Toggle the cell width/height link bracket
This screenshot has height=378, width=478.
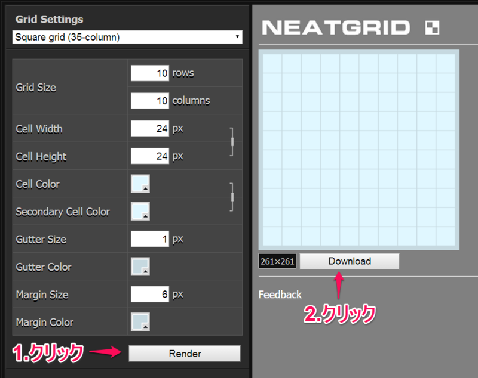232,142
